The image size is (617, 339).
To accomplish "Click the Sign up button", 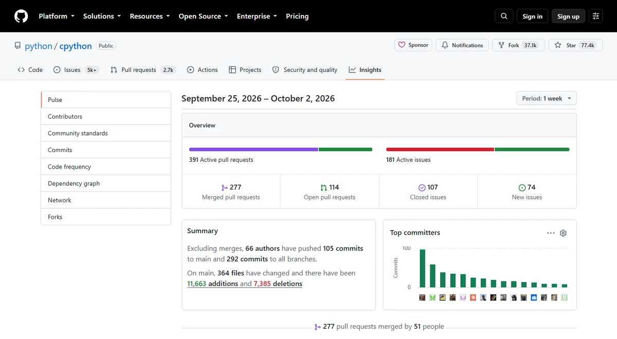I will (x=568, y=16).
